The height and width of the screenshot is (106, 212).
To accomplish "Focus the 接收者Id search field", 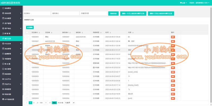I will pyautogui.click(x=65, y=14).
